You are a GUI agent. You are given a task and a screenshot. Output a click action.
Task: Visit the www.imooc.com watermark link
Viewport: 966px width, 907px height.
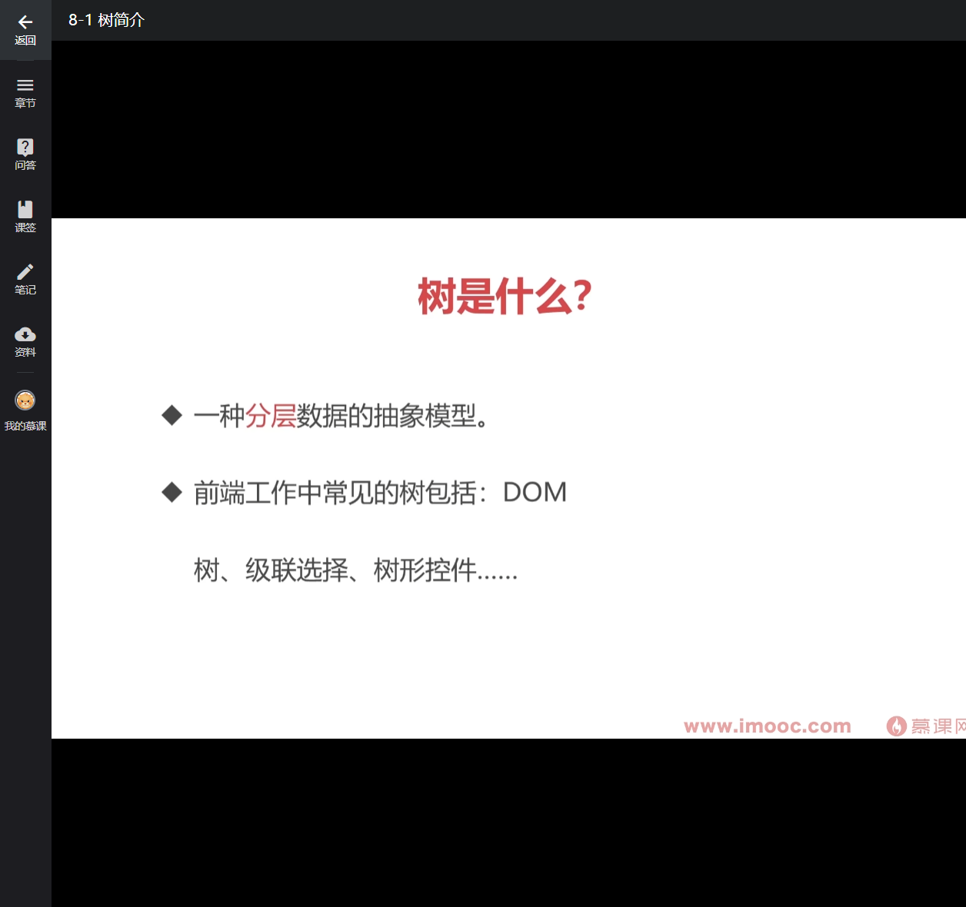coord(767,726)
